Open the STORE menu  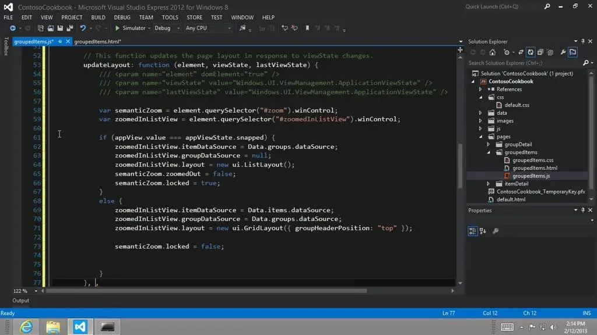(x=195, y=17)
